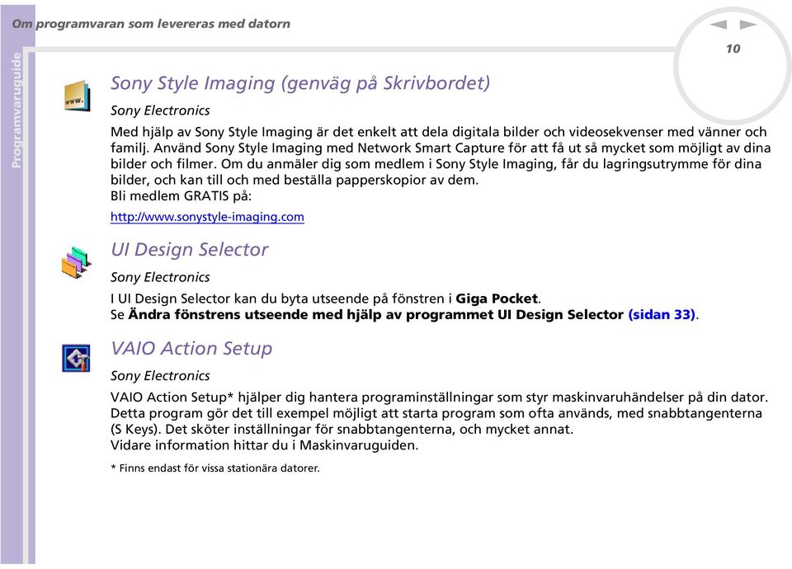Click the 'Sony Style Imaging (genväg på Skrivbordet)' heading
Screen dimensions: 792x569
tap(300, 82)
